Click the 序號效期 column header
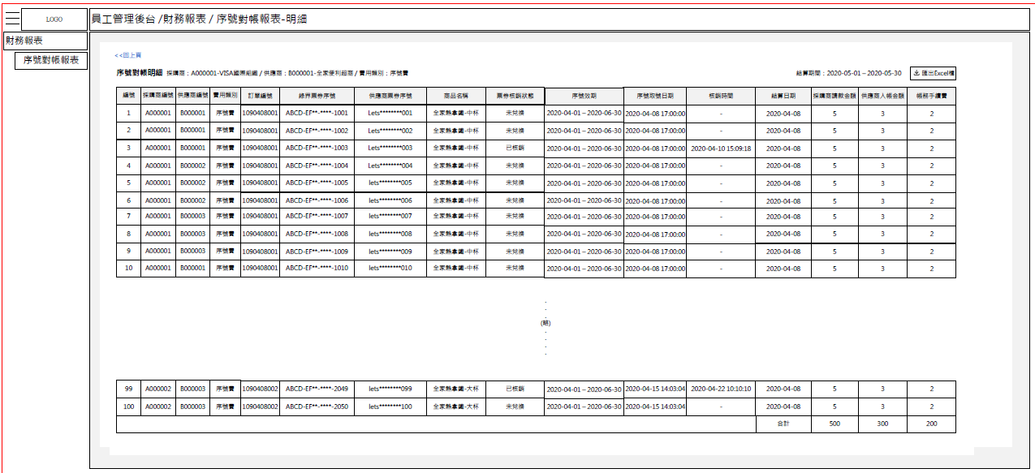The height and width of the screenshot is (473, 1035). [x=584, y=96]
